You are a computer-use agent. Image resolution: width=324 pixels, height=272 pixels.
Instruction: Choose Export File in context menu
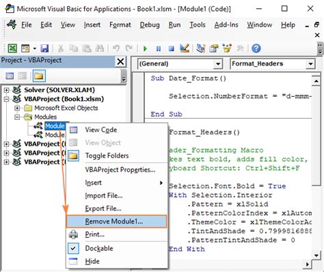[117, 209]
